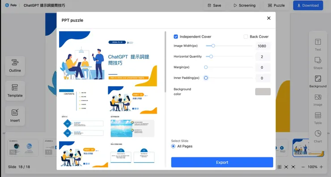Open the Background color swatch
The height and width of the screenshot is (177, 331).
263,92
